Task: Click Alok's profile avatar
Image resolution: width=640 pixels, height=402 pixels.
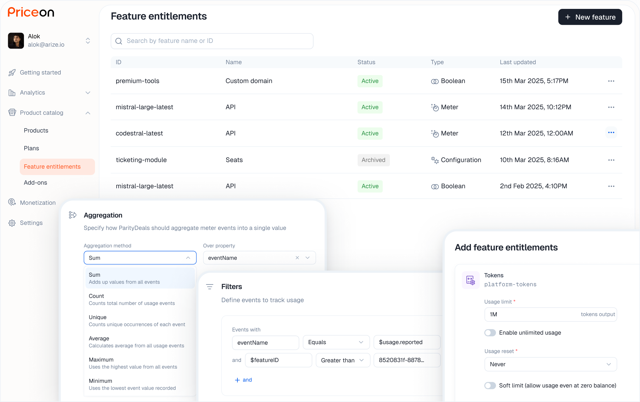Action: (x=16, y=41)
